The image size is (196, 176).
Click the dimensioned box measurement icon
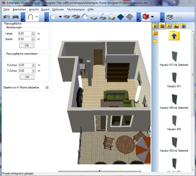[x=169, y=17]
